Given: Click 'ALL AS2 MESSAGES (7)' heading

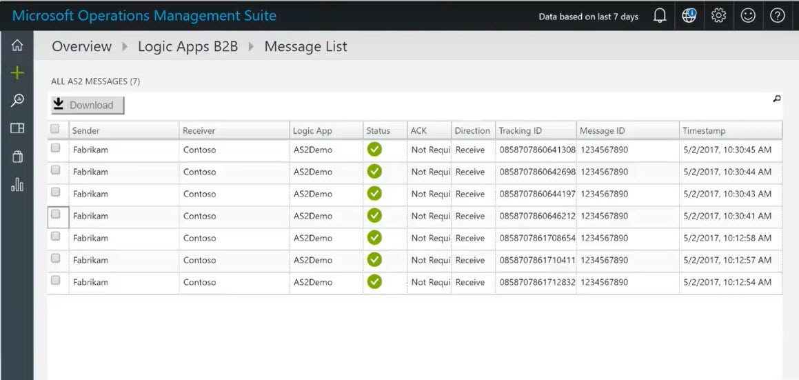Looking at the screenshot, I should coord(96,81).
